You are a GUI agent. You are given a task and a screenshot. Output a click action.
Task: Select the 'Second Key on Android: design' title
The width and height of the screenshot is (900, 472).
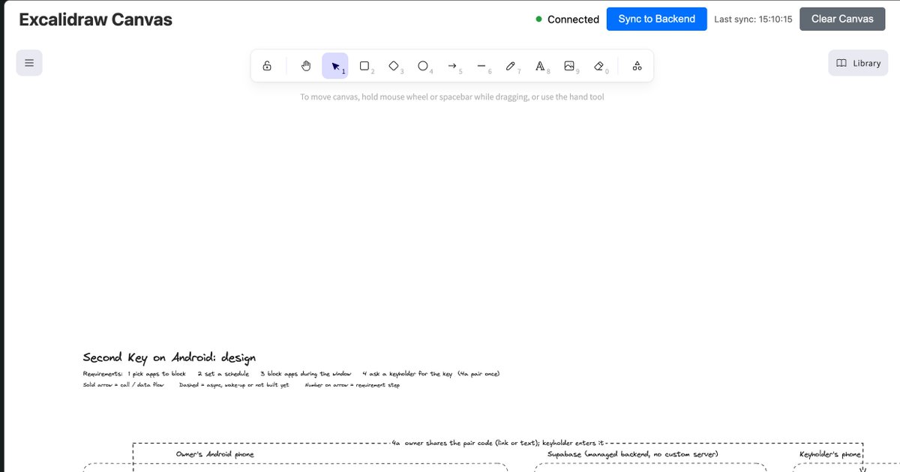point(169,357)
